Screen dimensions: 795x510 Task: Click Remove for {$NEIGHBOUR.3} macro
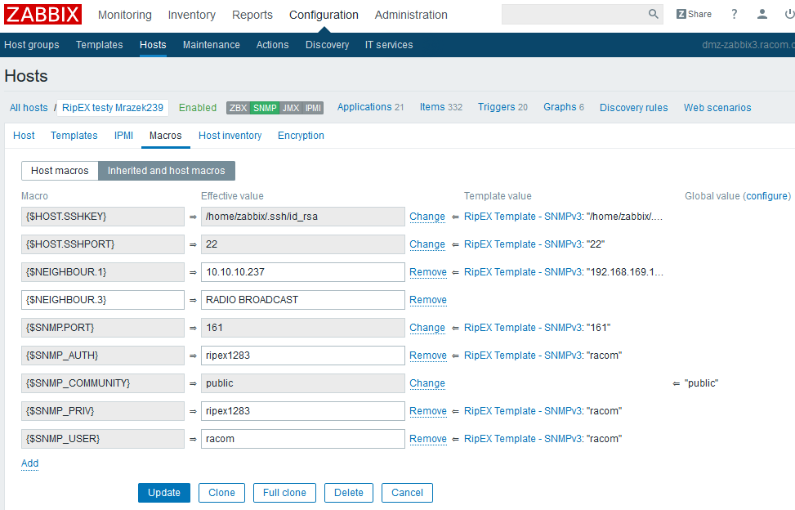[x=428, y=300]
